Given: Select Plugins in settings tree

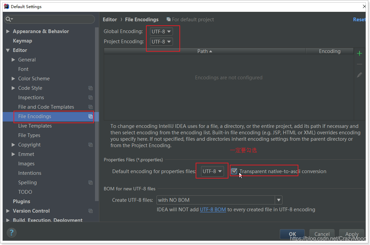Looking at the screenshot, I should [x=22, y=201].
